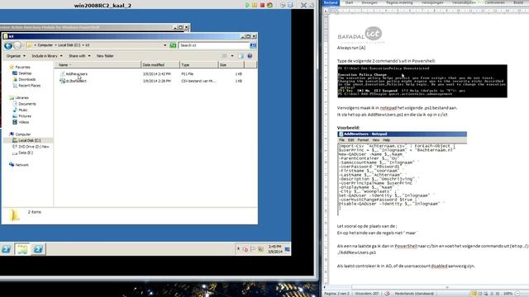The height and width of the screenshot is (297, 529).
Task: Click the Search ict input field
Action: tap(214, 45)
